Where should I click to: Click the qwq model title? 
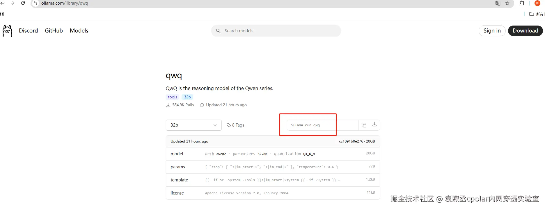click(174, 76)
